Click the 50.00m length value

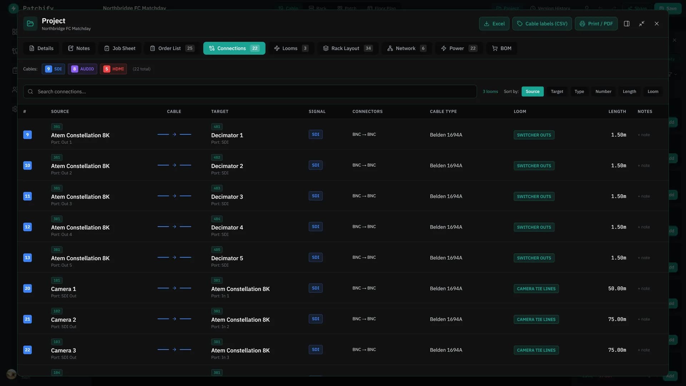coord(617,288)
